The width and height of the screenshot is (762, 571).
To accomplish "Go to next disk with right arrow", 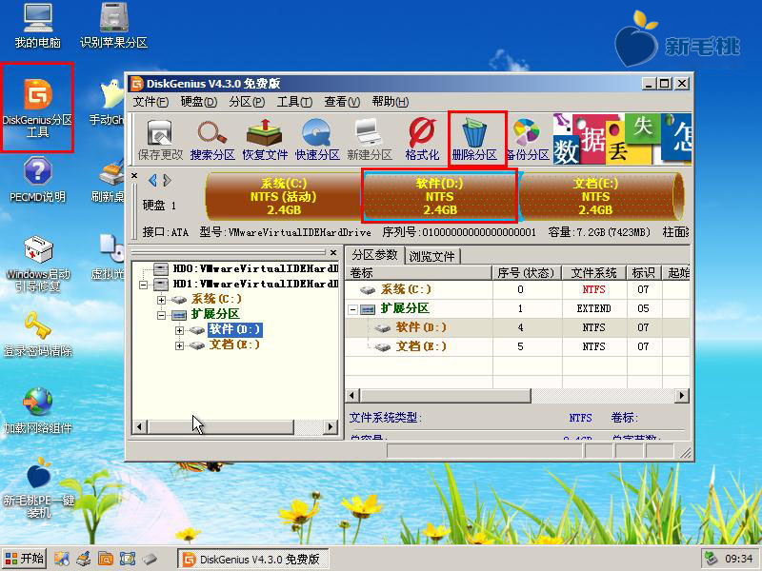I will (168, 181).
